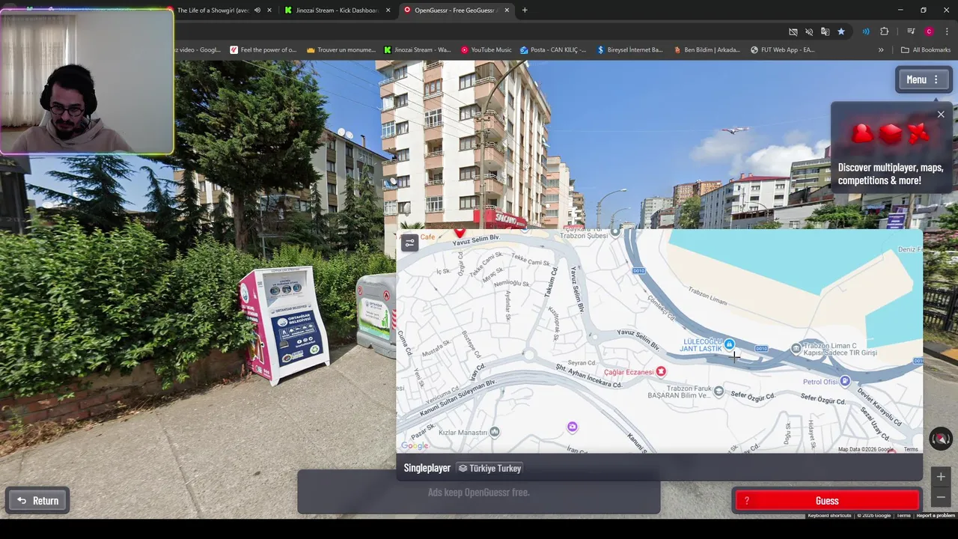The height and width of the screenshot is (539, 958).
Task: Switch to the Life of a Showgirl tab
Action: (x=212, y=10)
